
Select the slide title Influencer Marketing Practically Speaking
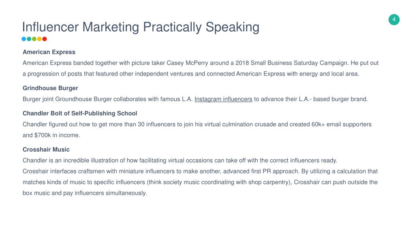point(141,27)
